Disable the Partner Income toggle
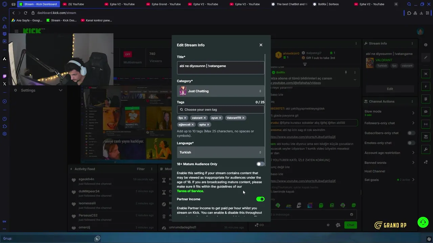The width and height of the screenshot is (433, 243). click(x=260, y=199)
